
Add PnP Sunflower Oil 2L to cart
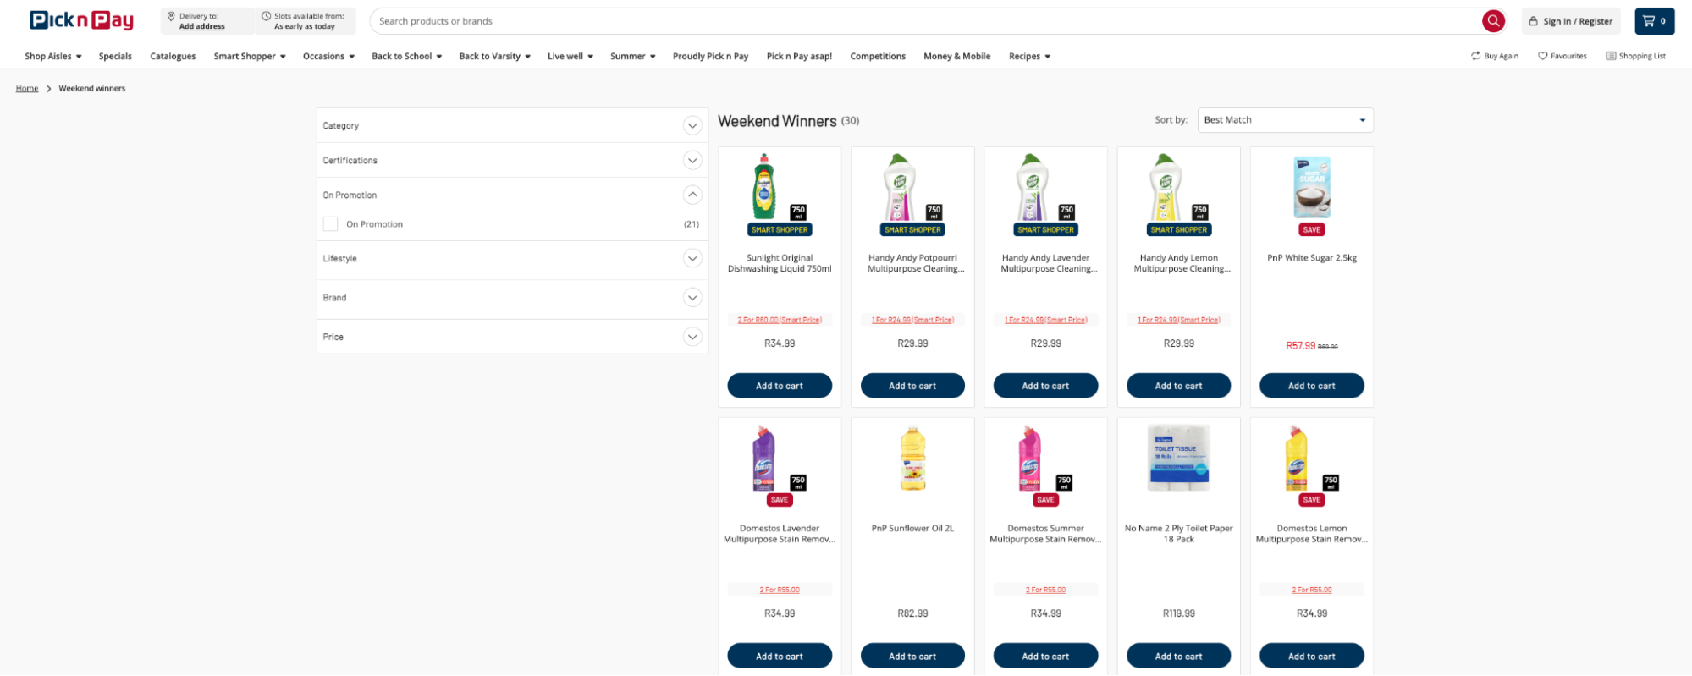[x=912, y=656]
